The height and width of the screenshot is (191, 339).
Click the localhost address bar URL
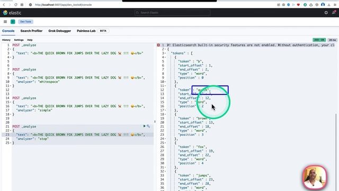64,5
